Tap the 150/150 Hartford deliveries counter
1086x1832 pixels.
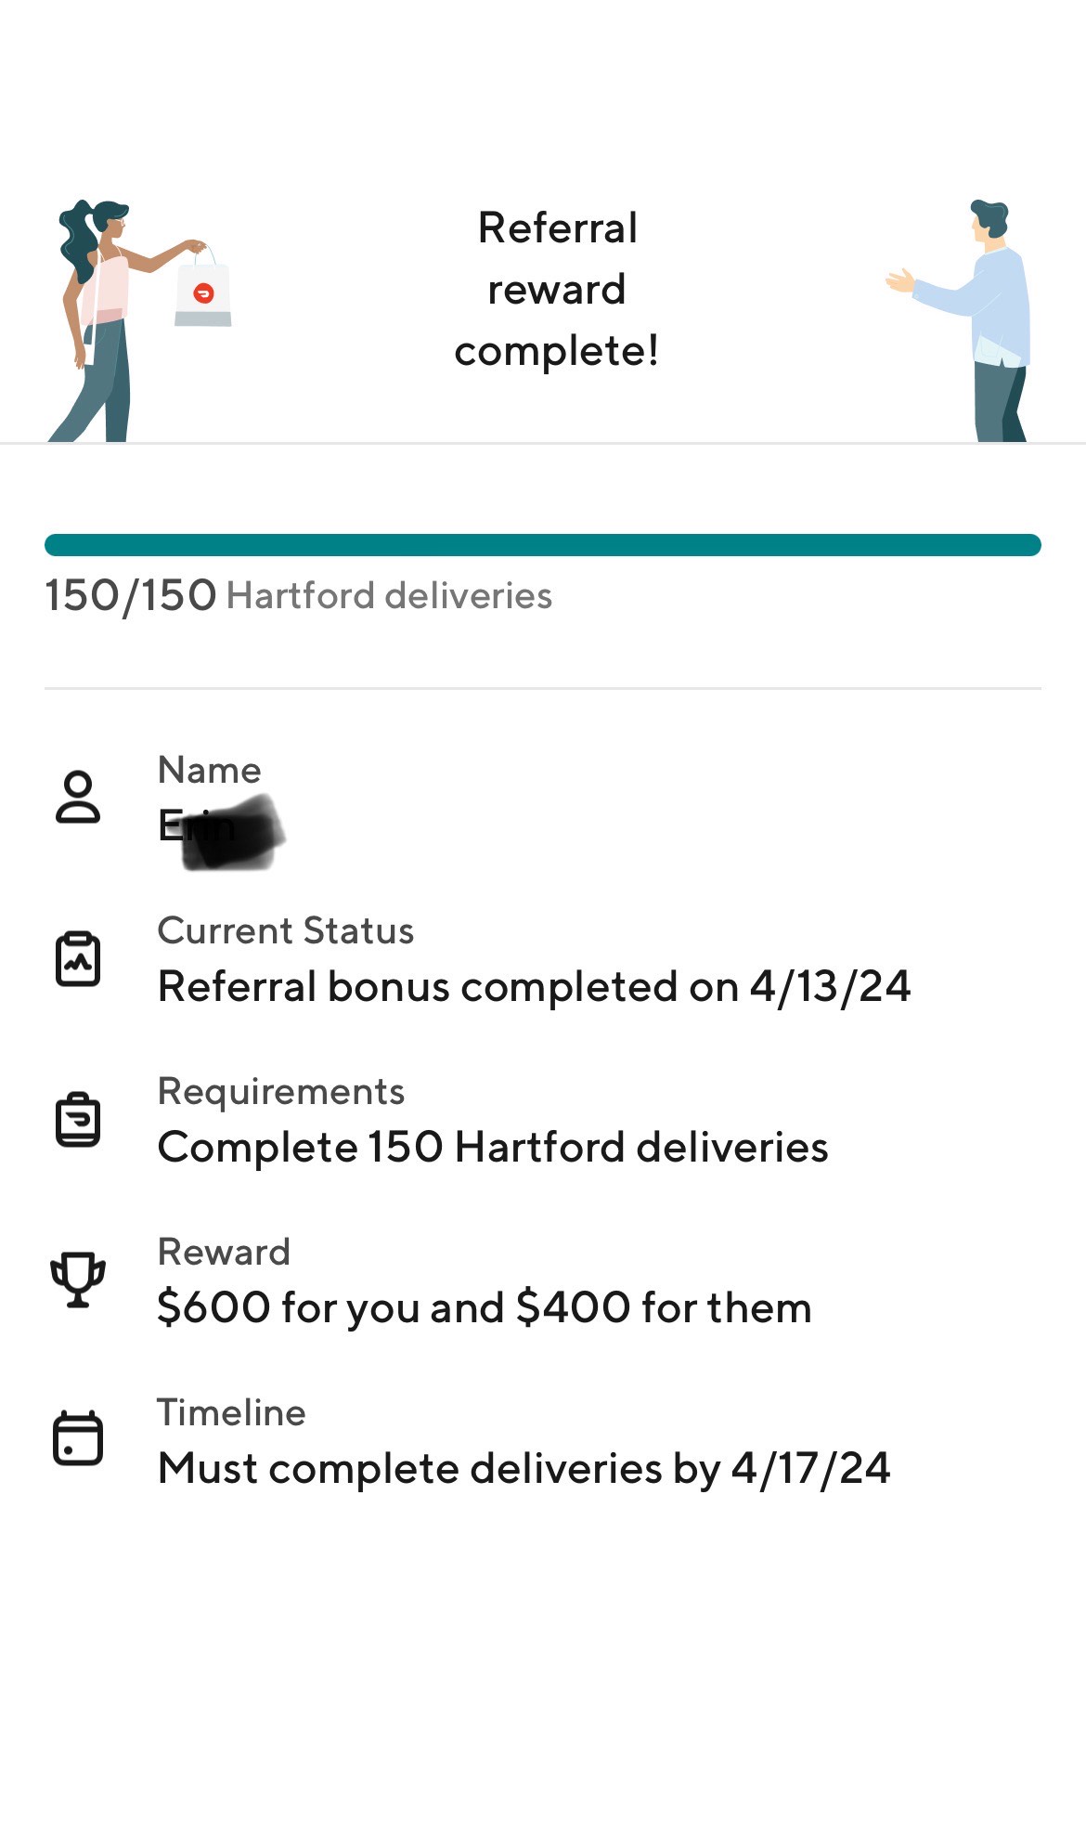[299, 596]
